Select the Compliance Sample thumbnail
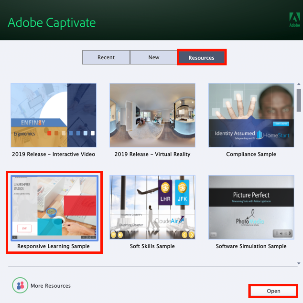The image size is (303, 303). click(x=251, y=115)
